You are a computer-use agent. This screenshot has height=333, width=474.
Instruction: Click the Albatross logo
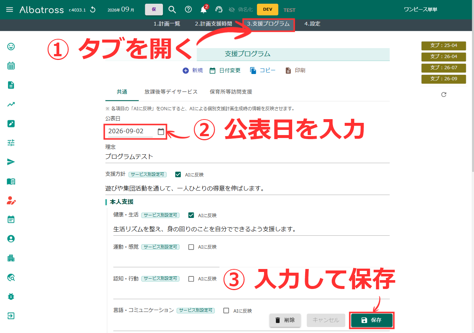point(41,10)
